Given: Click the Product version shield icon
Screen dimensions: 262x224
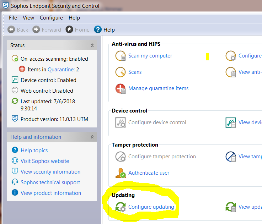Looking at the screenshot, I should click(x=15, y=119).
